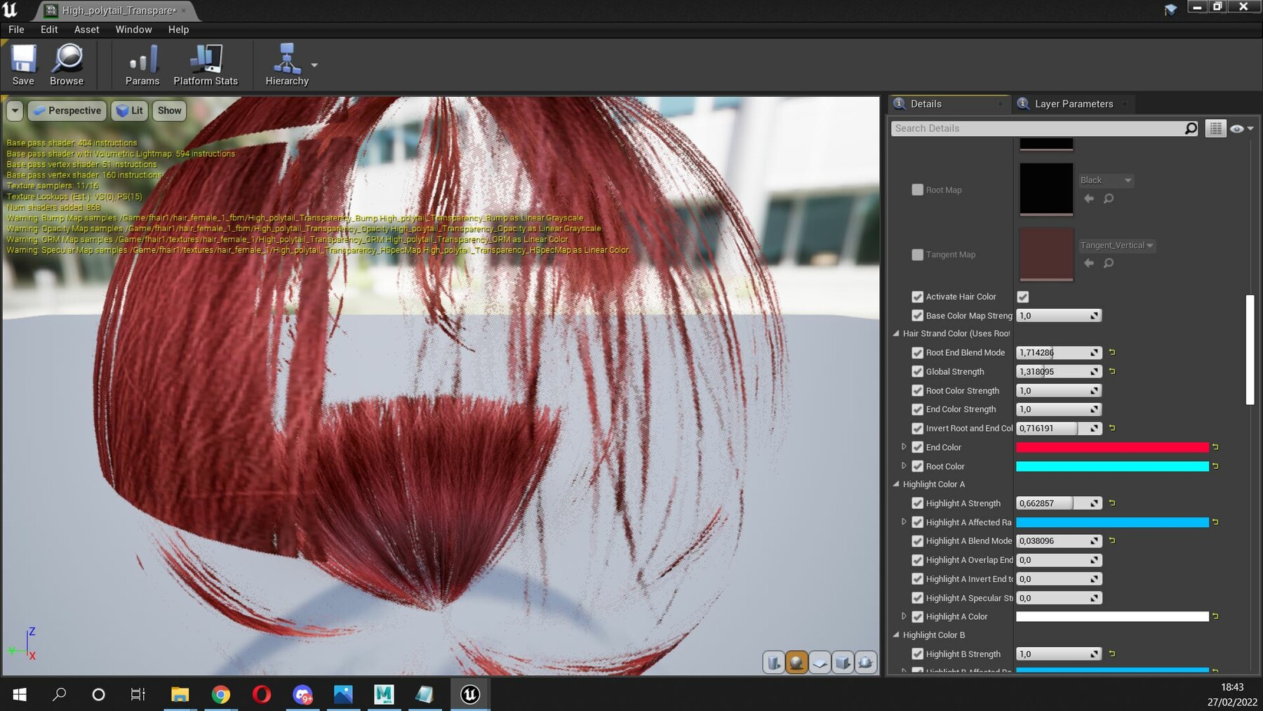Screen dimensions: 1263x711
Task: Switch the Lit view mode
Action: (x=130, y=110)
